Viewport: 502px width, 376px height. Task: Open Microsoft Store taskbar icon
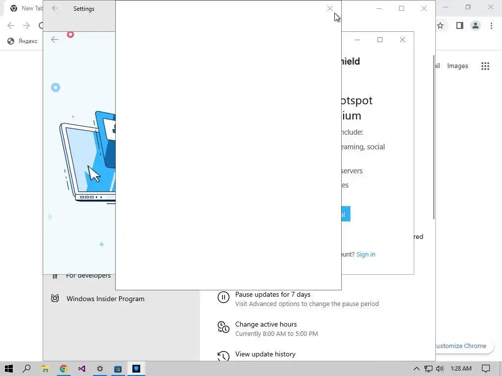pos(118,369)
